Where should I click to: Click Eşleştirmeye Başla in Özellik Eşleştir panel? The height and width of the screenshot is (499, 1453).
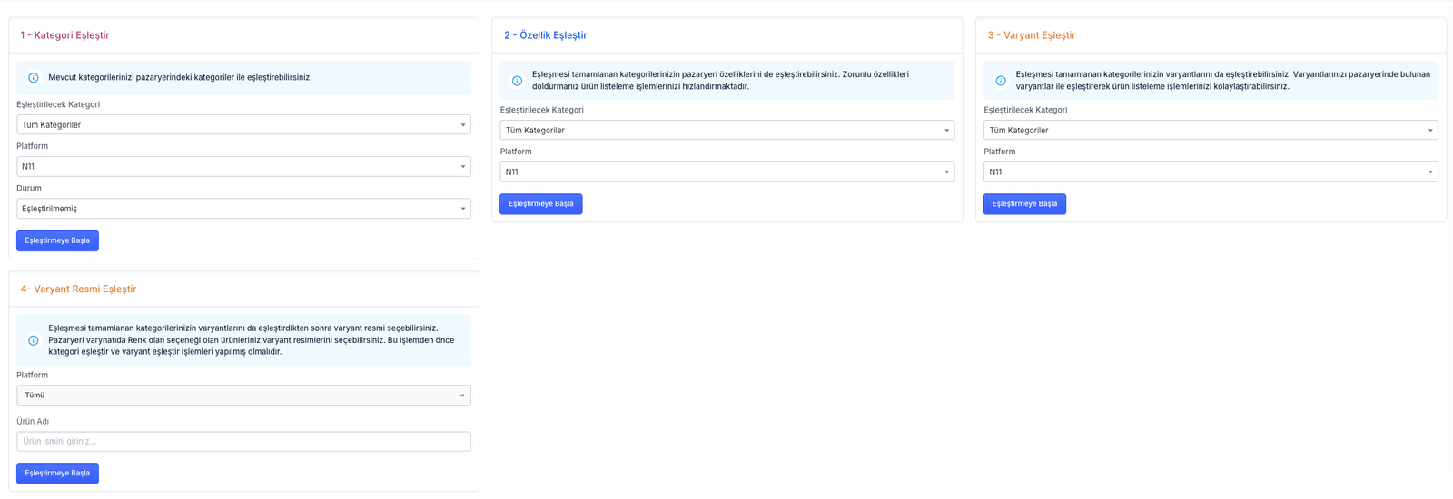point(541,204)
